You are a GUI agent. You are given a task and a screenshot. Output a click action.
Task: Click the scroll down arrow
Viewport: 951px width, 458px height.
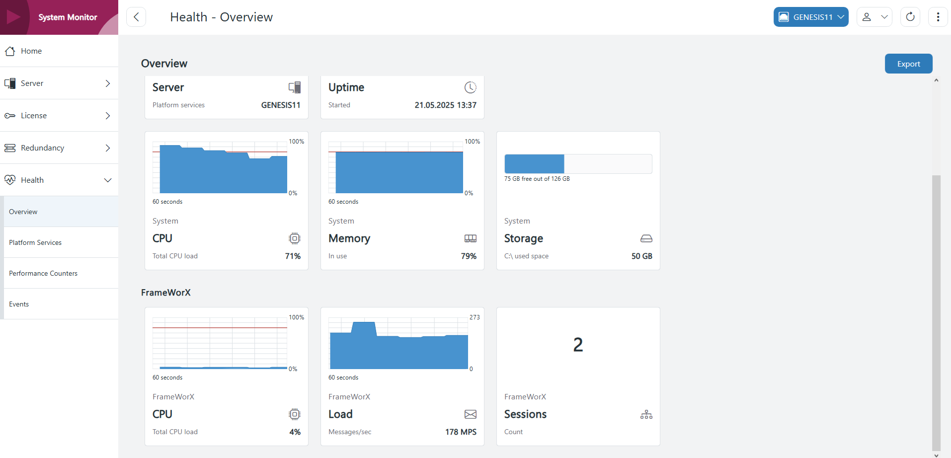tap(936, 455)
